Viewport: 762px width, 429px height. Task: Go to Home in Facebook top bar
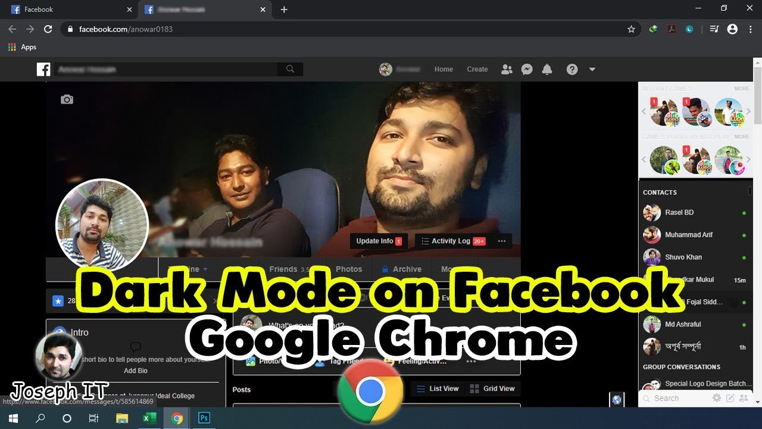click(444, 69)
